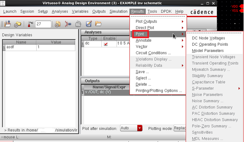Screen dimensions: 245x142
Task: Click the Name column header in Design Variables
Action: 21,42
